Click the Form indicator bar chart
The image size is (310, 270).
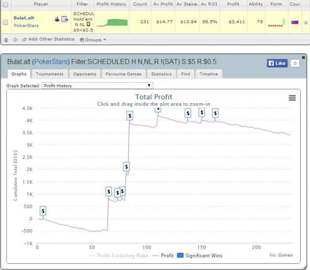click(276, 22)
